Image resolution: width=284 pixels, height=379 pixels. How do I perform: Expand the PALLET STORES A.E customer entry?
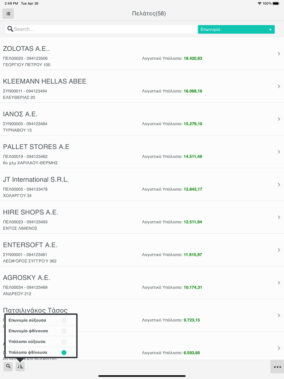click(279, 152)
